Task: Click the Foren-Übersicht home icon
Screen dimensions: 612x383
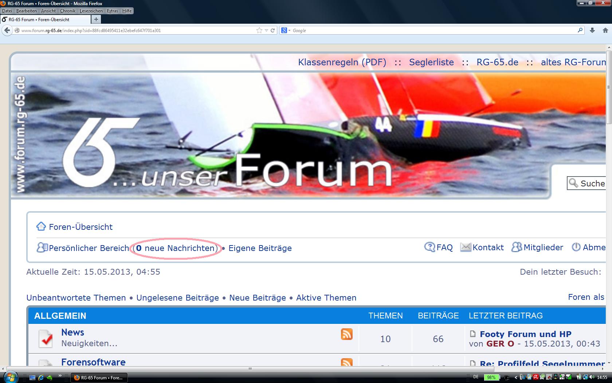Action: point(41,227)
